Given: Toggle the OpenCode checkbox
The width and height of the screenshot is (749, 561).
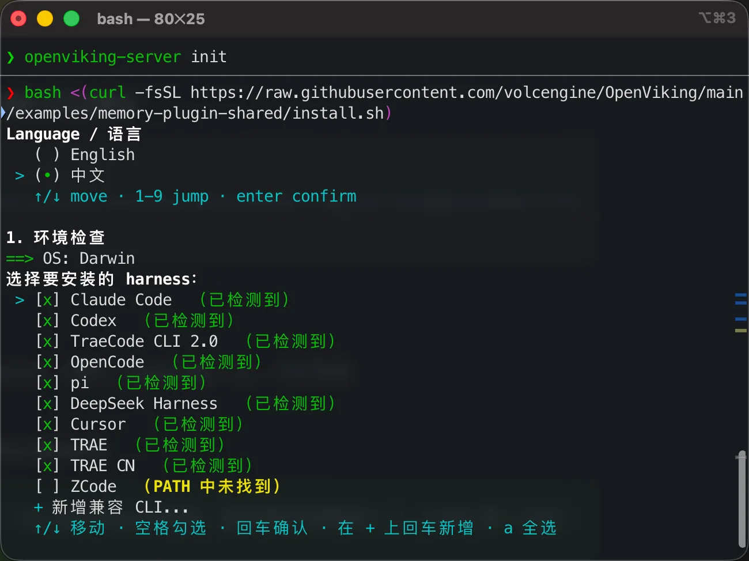Looking at the screenshot, I should [47, 362].
